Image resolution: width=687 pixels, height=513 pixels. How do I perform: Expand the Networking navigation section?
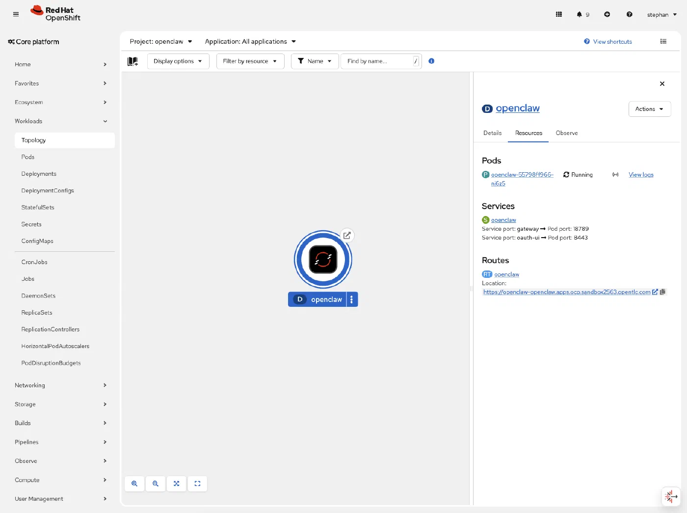coord(61,385)
